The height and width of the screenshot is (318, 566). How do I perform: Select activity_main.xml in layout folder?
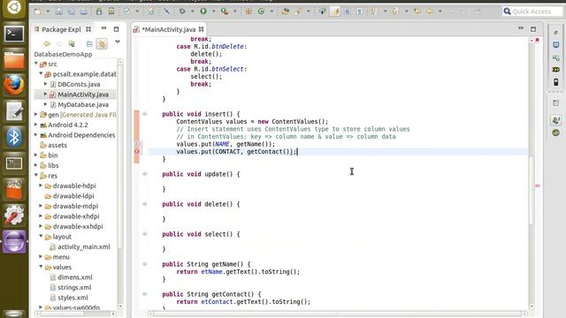click(x=84, y=247)
